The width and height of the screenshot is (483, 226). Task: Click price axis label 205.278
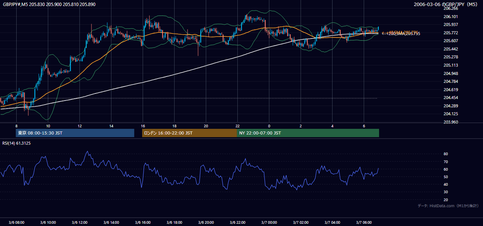tap(450, 57)
